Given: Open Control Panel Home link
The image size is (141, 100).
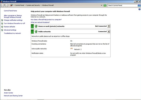Looking at the screenshot, I should tap(10, 11).
